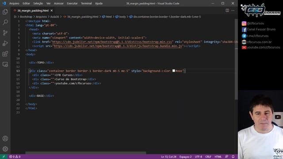Image resolution: width=283 pixels, height=159 pixels.
Task: Open the Remote Explorer view
Action: (x=5, y=64)
